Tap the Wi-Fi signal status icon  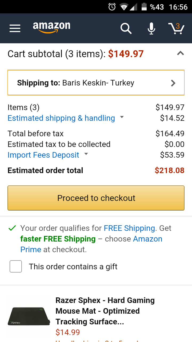coord(124,7)
